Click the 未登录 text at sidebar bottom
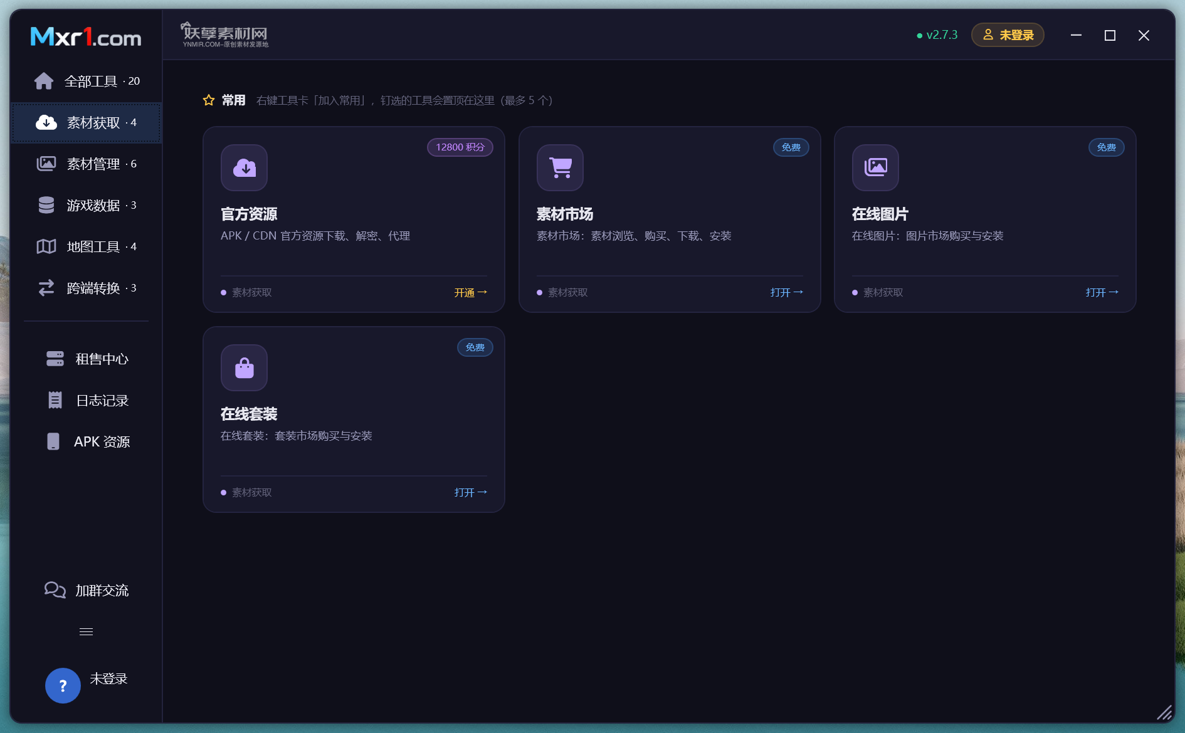The image size is (1185, 733). tap(108, 679)
